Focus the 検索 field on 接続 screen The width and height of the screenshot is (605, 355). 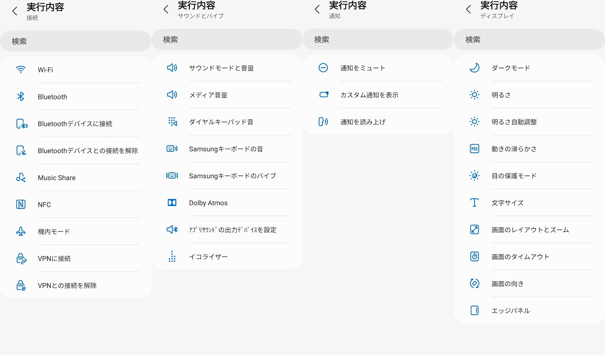[75, 41]
